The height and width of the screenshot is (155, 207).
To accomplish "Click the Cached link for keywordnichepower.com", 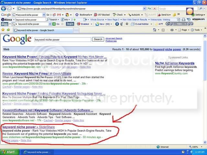I will pos(55,67).
